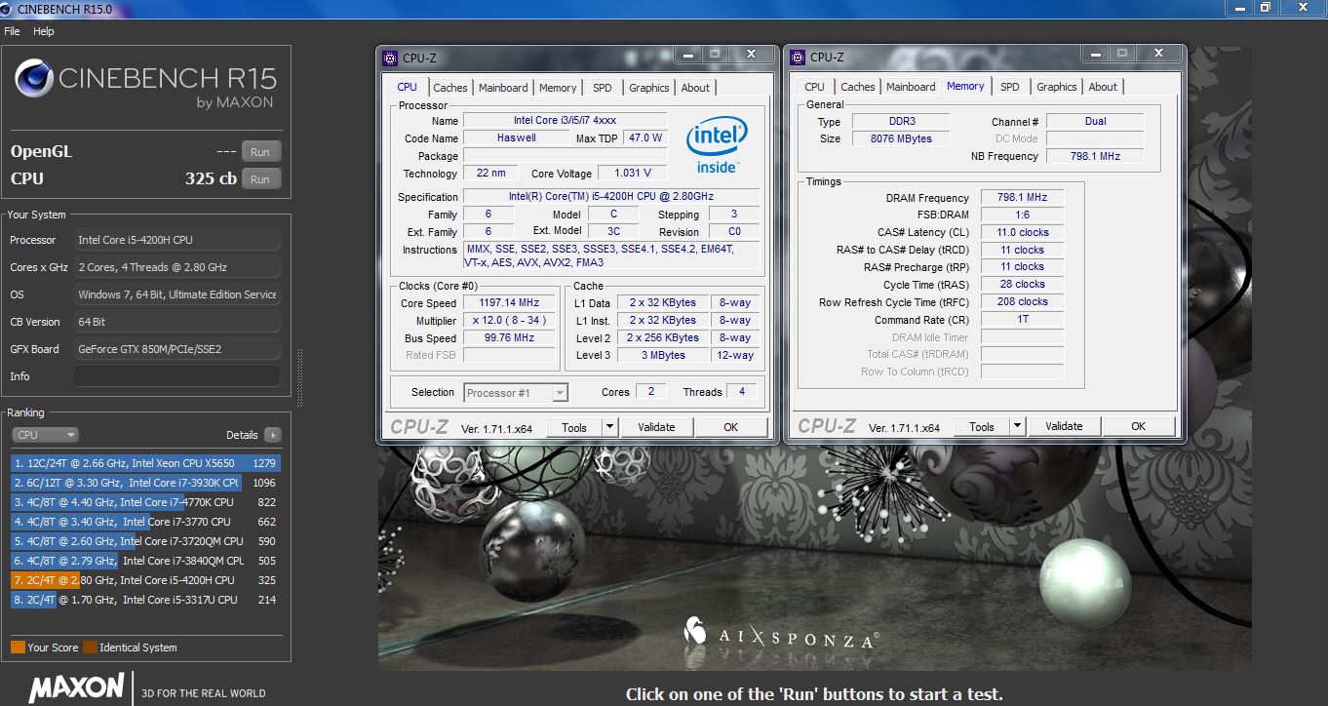The height and width of the screenshot is (706, 1328).
Task: Expand ranking Details arrow button
Action: point(272,435)
